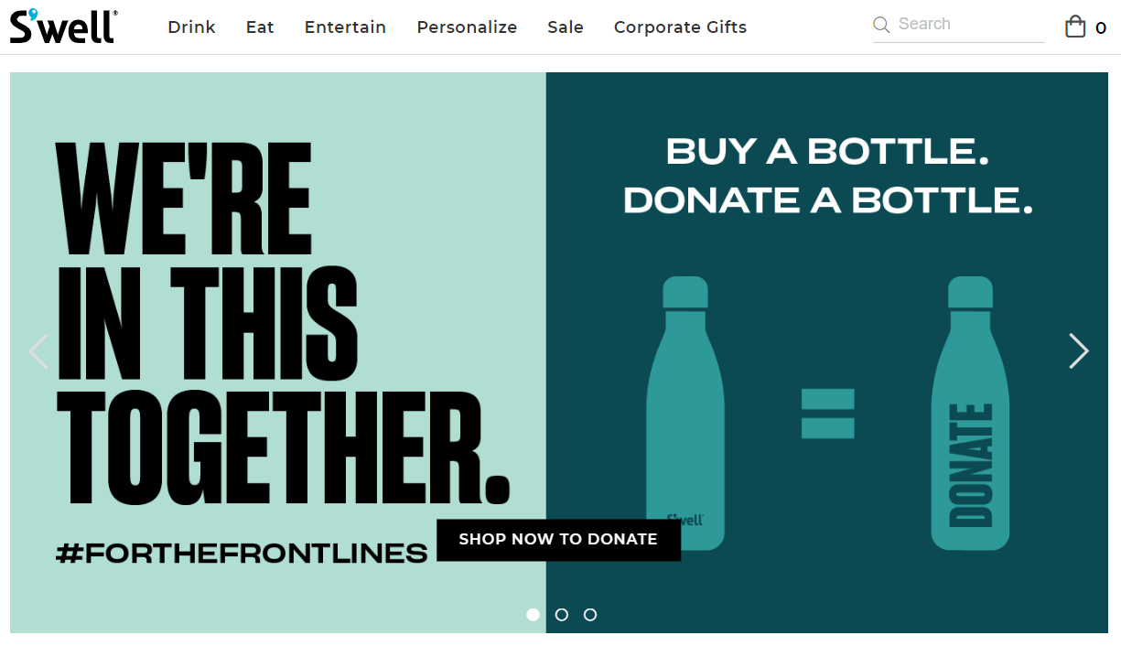Select the second carousel dot
The height and width of the screenshot is (646, 1121).
[562, 615]
